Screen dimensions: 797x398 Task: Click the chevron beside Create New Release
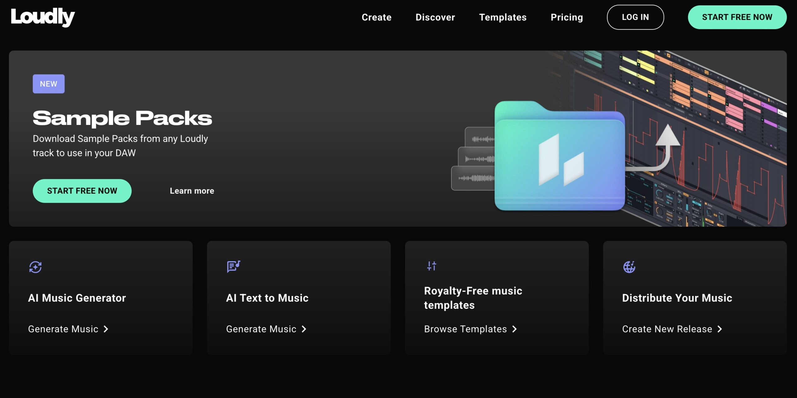pyautogui.click(x=719, y=329)
